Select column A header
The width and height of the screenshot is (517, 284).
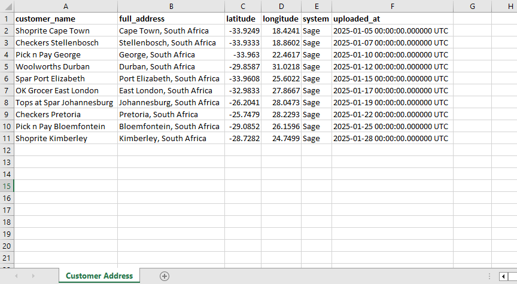(x=66, y=6)
